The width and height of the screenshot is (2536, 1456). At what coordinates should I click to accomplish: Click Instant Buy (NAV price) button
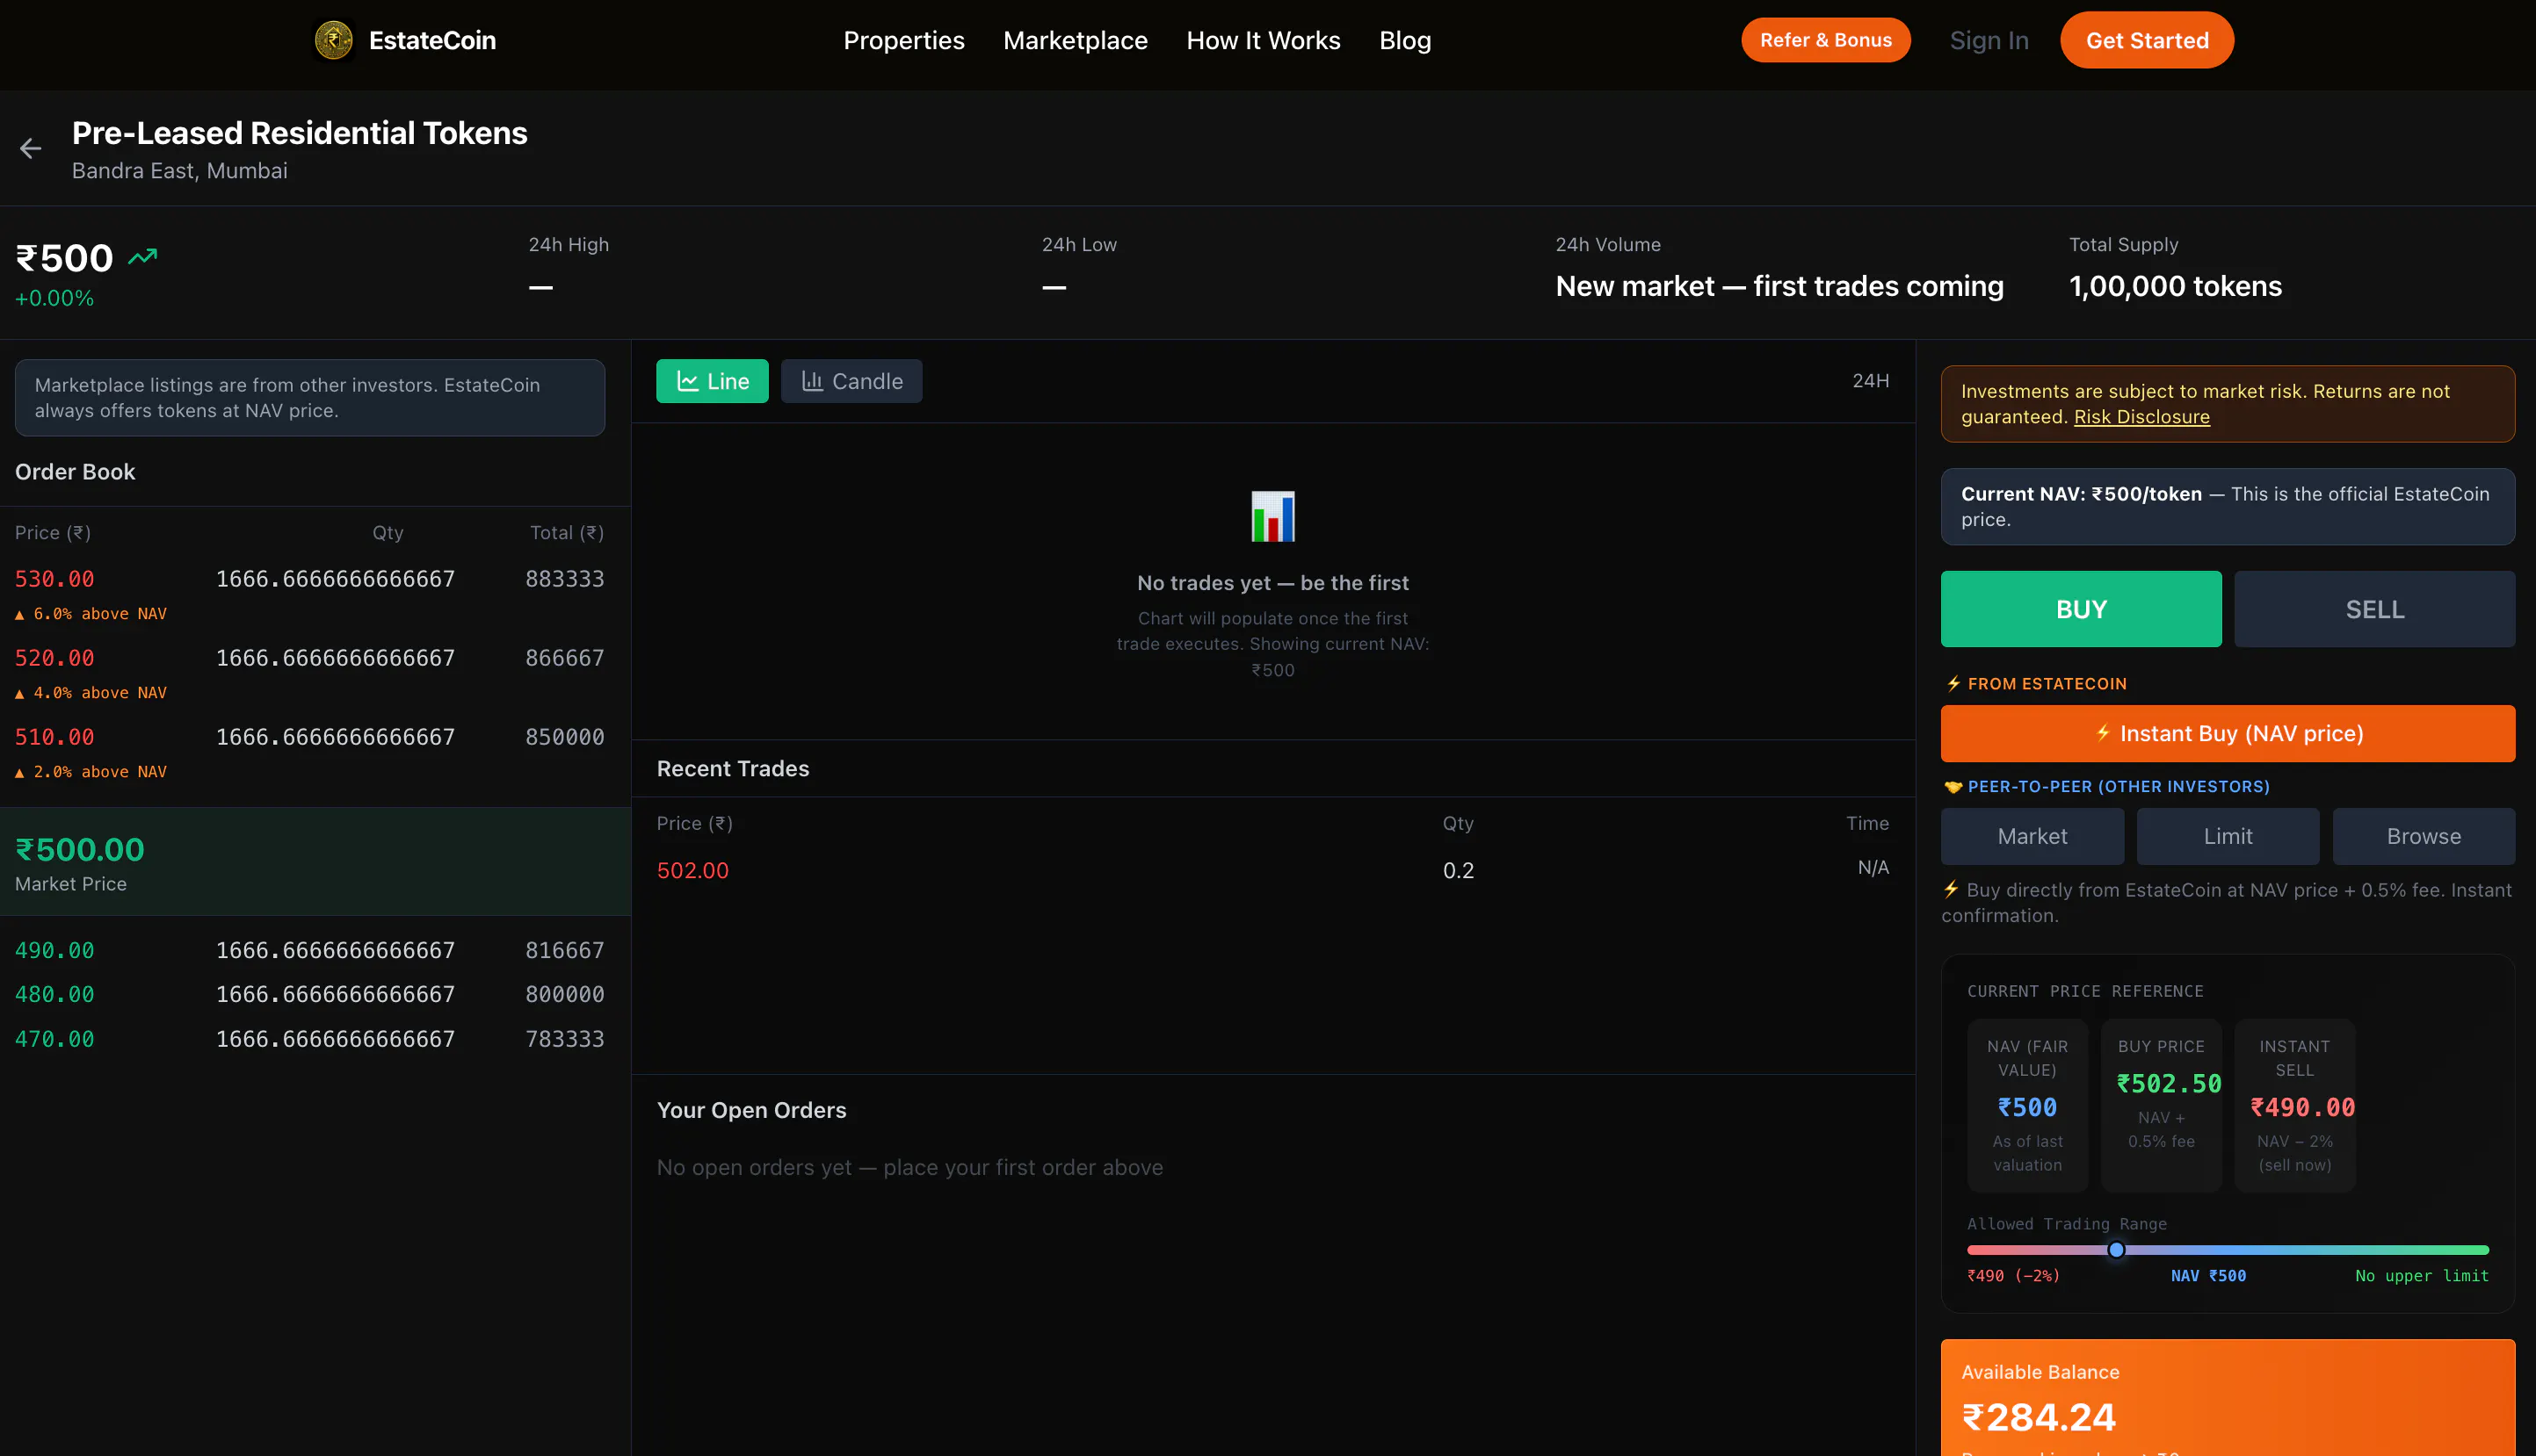pos(2228,733)
